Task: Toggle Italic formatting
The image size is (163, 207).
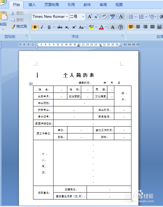Action: pyautogui.click(x=42, y=27)
